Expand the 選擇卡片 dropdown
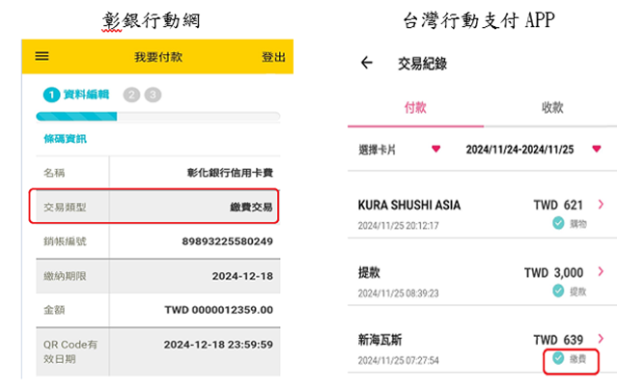Image resolution: width=617 pixels, height=391 pixels. [x=435, y=150]
